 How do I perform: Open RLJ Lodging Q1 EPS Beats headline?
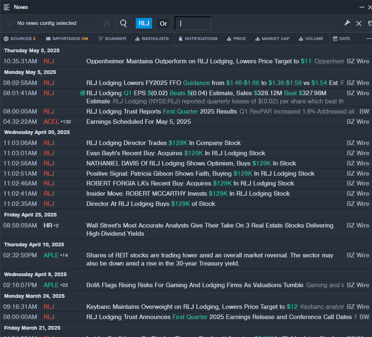[x=206, y=97]
